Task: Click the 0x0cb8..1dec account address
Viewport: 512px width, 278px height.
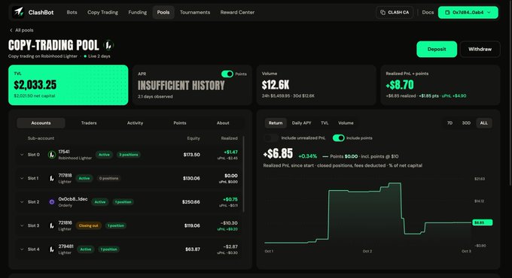Action: pyautogui.click(x=73, y=199)
